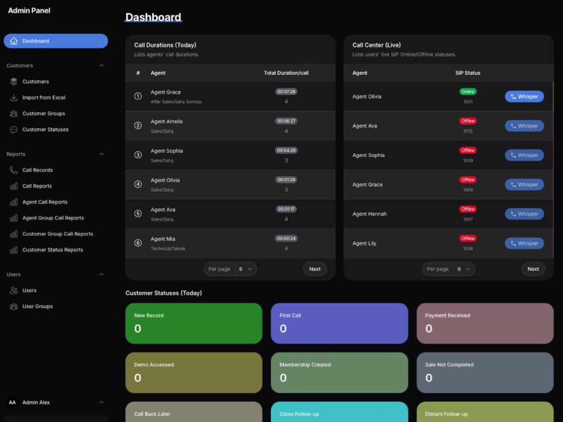Click Offline badge for Agent Ava

468,121
